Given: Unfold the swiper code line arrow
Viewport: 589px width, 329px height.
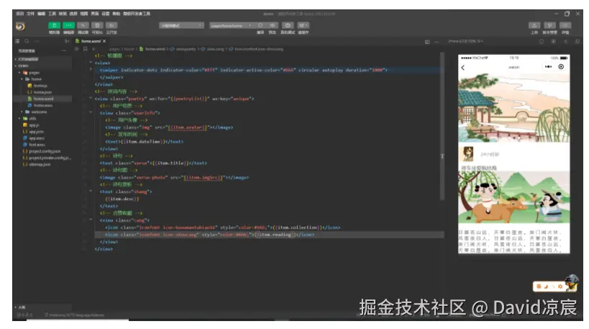Looking at the screenshot, I should pyautogui.click(x=91, y=69).
